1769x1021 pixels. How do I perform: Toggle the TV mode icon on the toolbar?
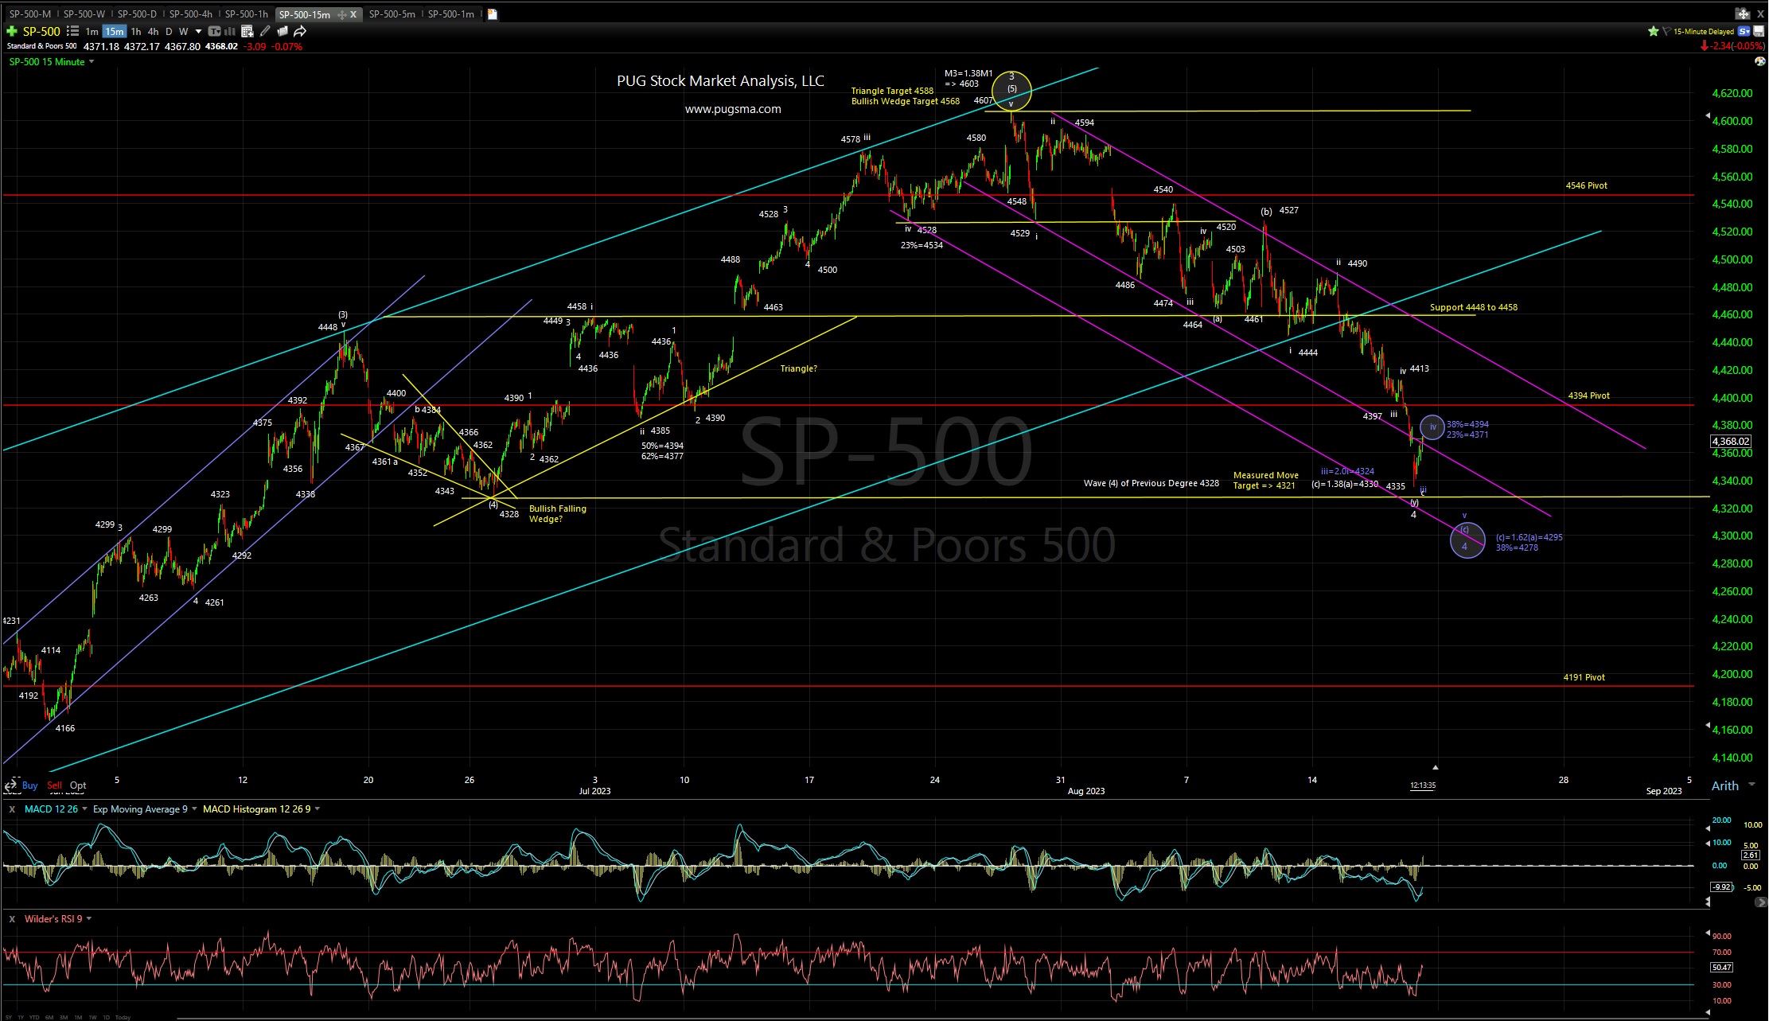tap(215, 32)
